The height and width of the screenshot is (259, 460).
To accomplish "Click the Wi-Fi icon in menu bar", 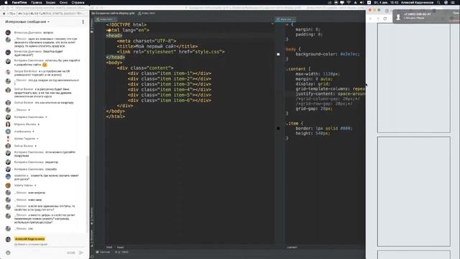I will [349, 2].
